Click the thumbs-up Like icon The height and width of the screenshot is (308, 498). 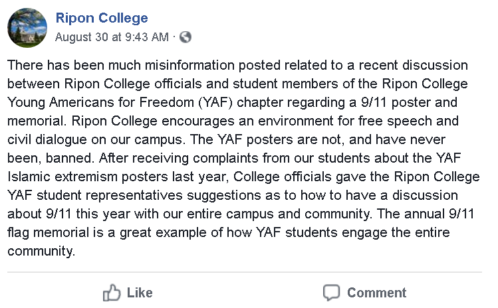coord(112,293)
